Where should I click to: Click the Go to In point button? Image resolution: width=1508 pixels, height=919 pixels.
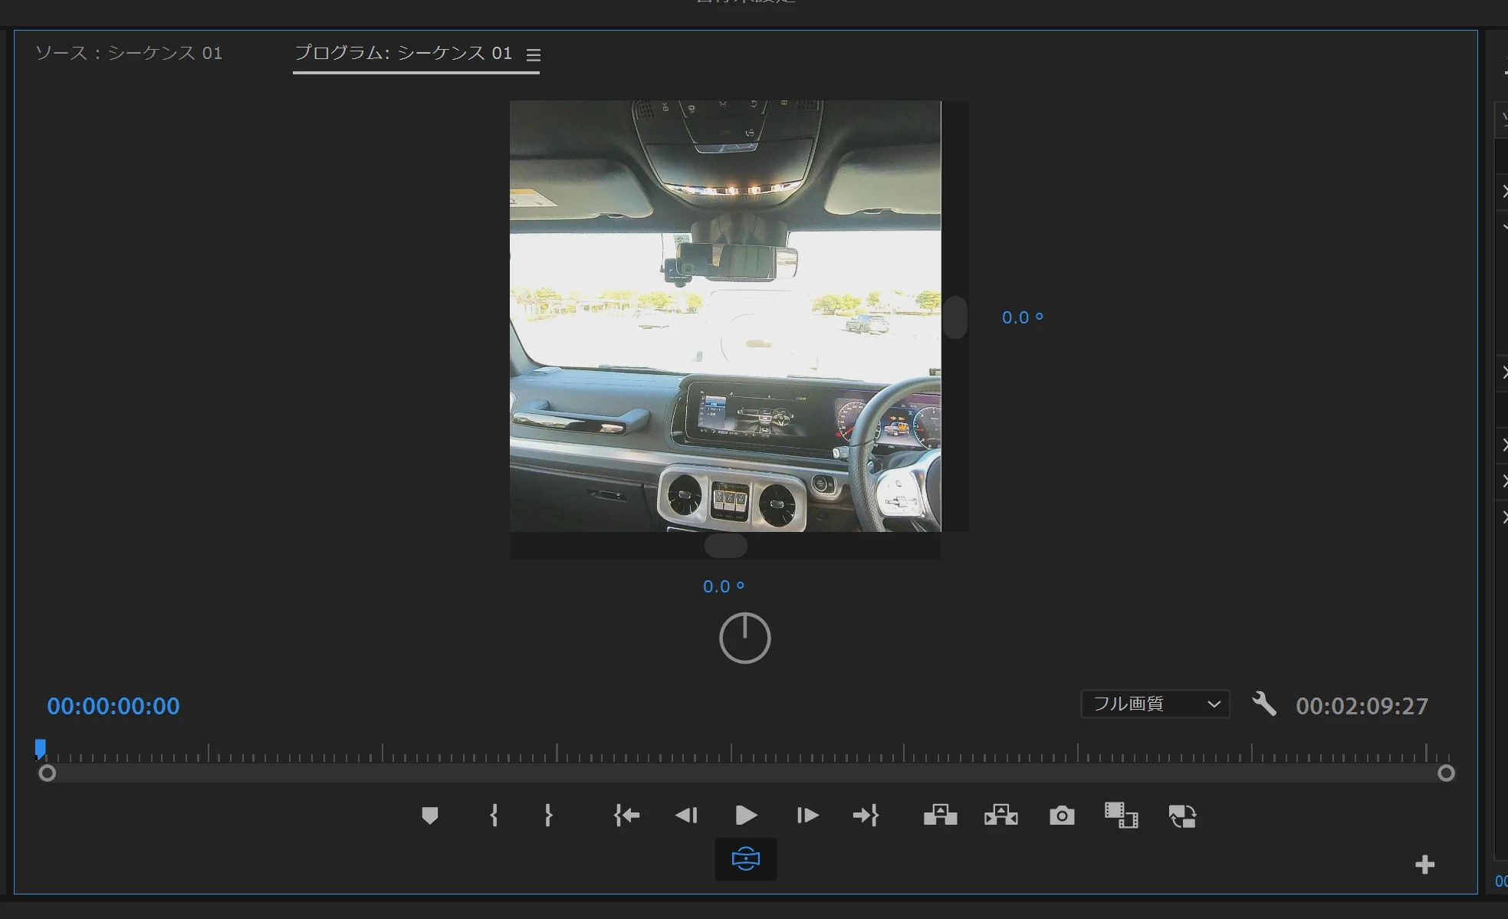(626, 816)
